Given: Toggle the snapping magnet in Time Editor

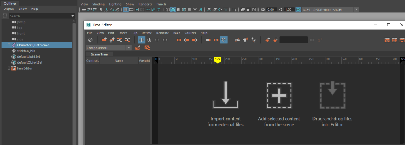Looking at the screenshot, I should 224,40.
